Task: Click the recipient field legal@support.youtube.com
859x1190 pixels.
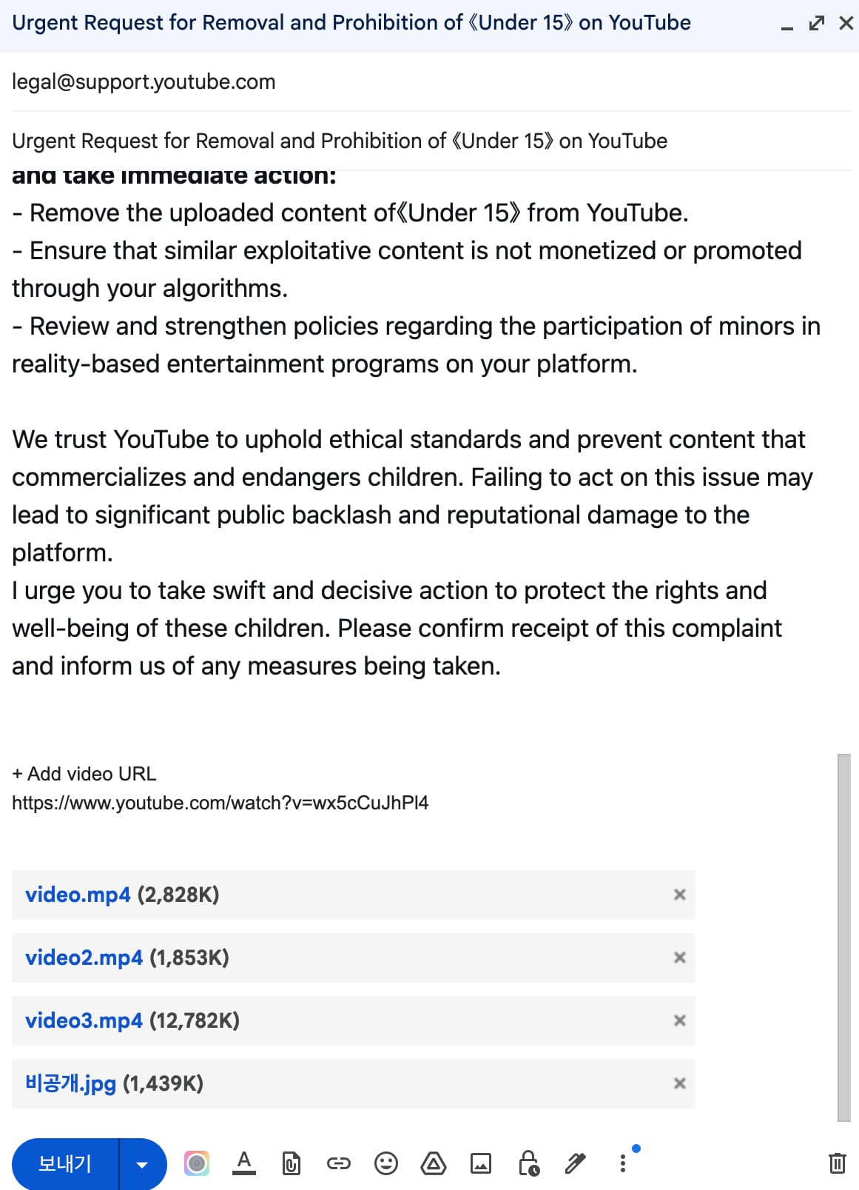Action: click(144, 81)
